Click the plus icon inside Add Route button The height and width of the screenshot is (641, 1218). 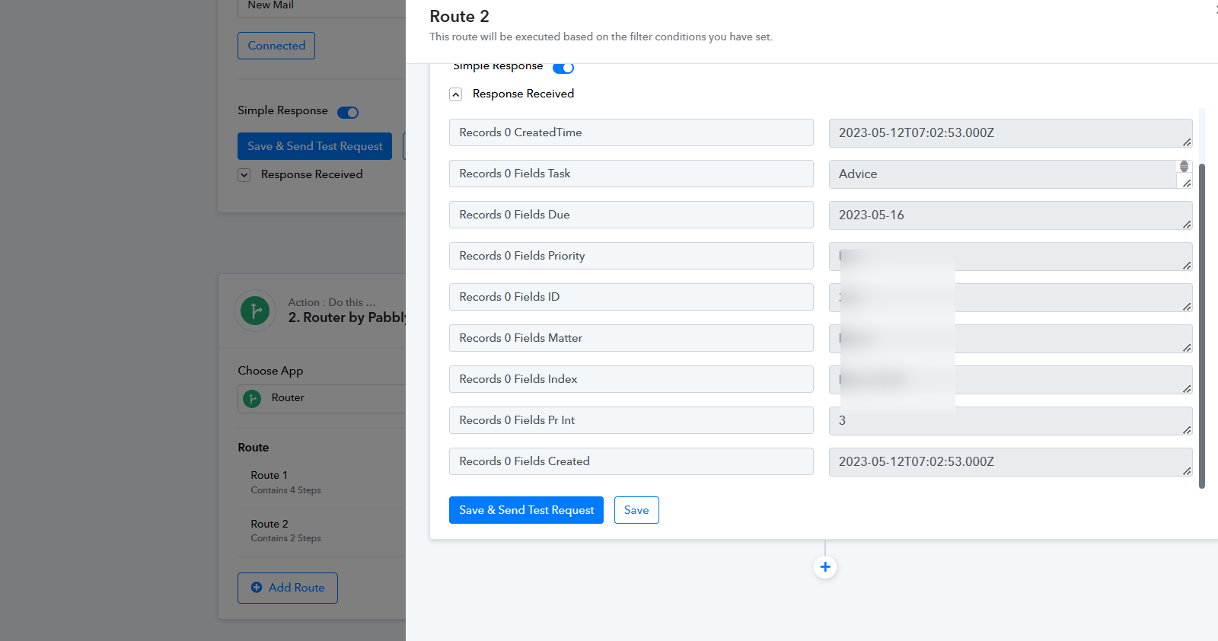pyautogui.click(x=257, y=588)
